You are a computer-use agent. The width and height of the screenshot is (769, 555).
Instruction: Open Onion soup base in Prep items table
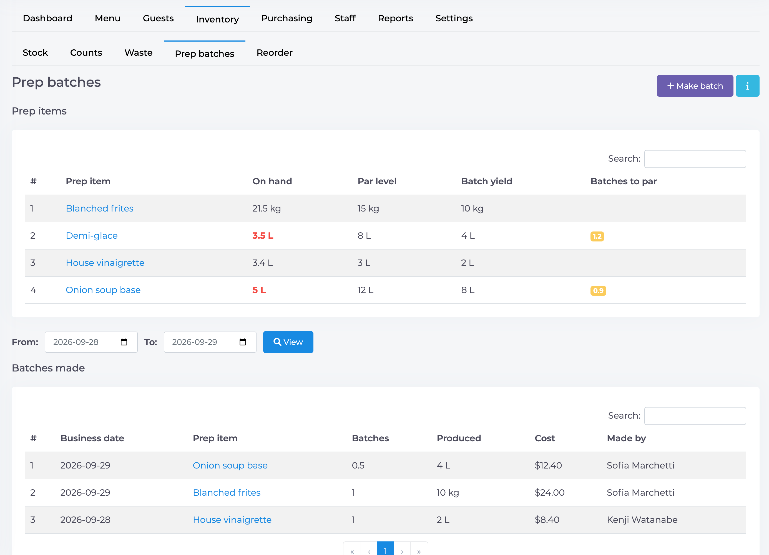coord(103,290)
